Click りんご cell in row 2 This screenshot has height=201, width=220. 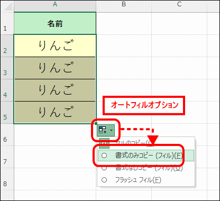pyautogui.click(x=55, y=45)
